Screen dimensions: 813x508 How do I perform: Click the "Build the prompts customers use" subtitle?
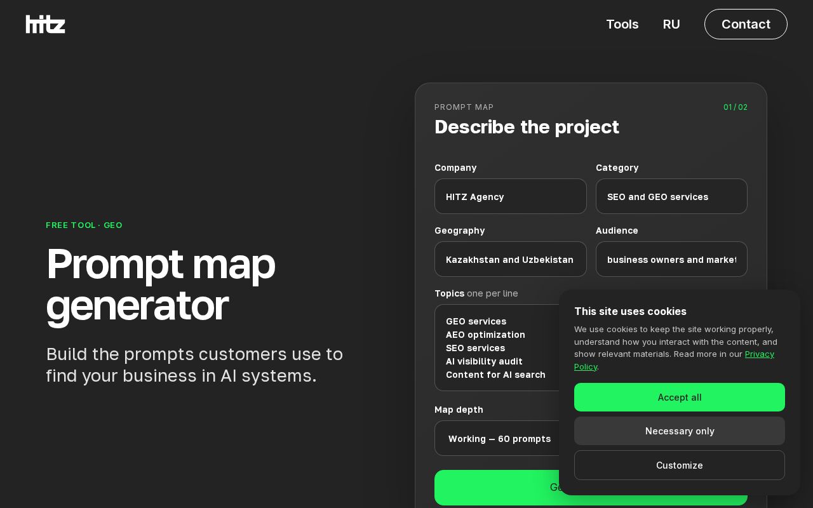tap(194, 364)
